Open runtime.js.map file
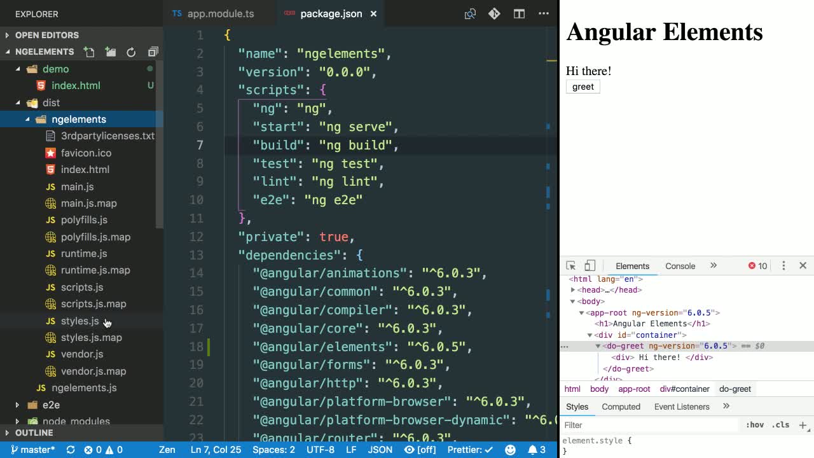This screenshot has height=458, width=814. click(x=95, y=270)
